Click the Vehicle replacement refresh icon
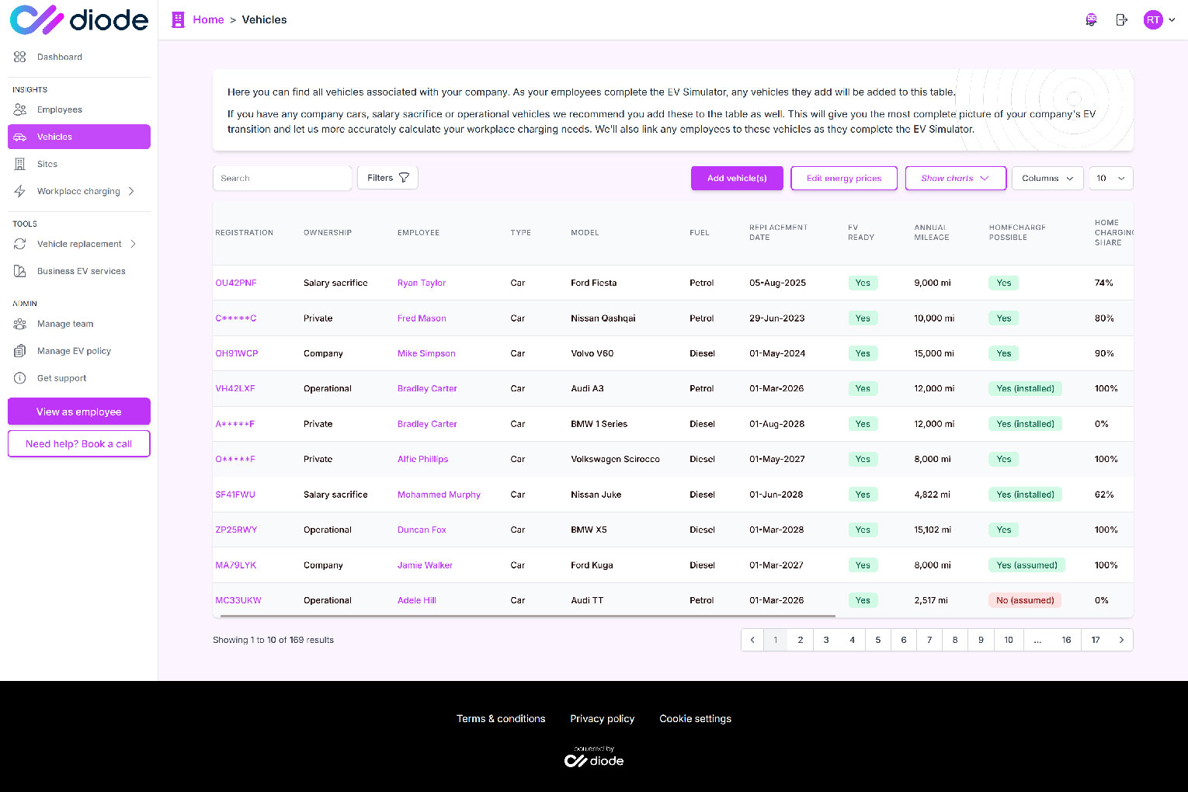The height and width of the screenshot is (792, 1188). (20, 244)
